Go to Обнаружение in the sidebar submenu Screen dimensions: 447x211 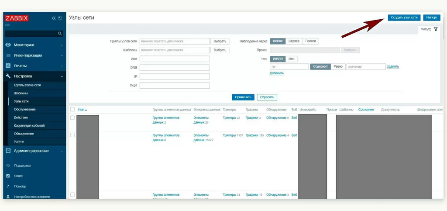point(24,134)
